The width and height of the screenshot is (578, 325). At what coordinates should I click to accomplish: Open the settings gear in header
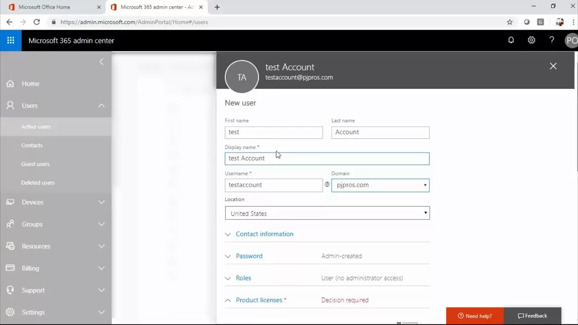click(531, 40)
